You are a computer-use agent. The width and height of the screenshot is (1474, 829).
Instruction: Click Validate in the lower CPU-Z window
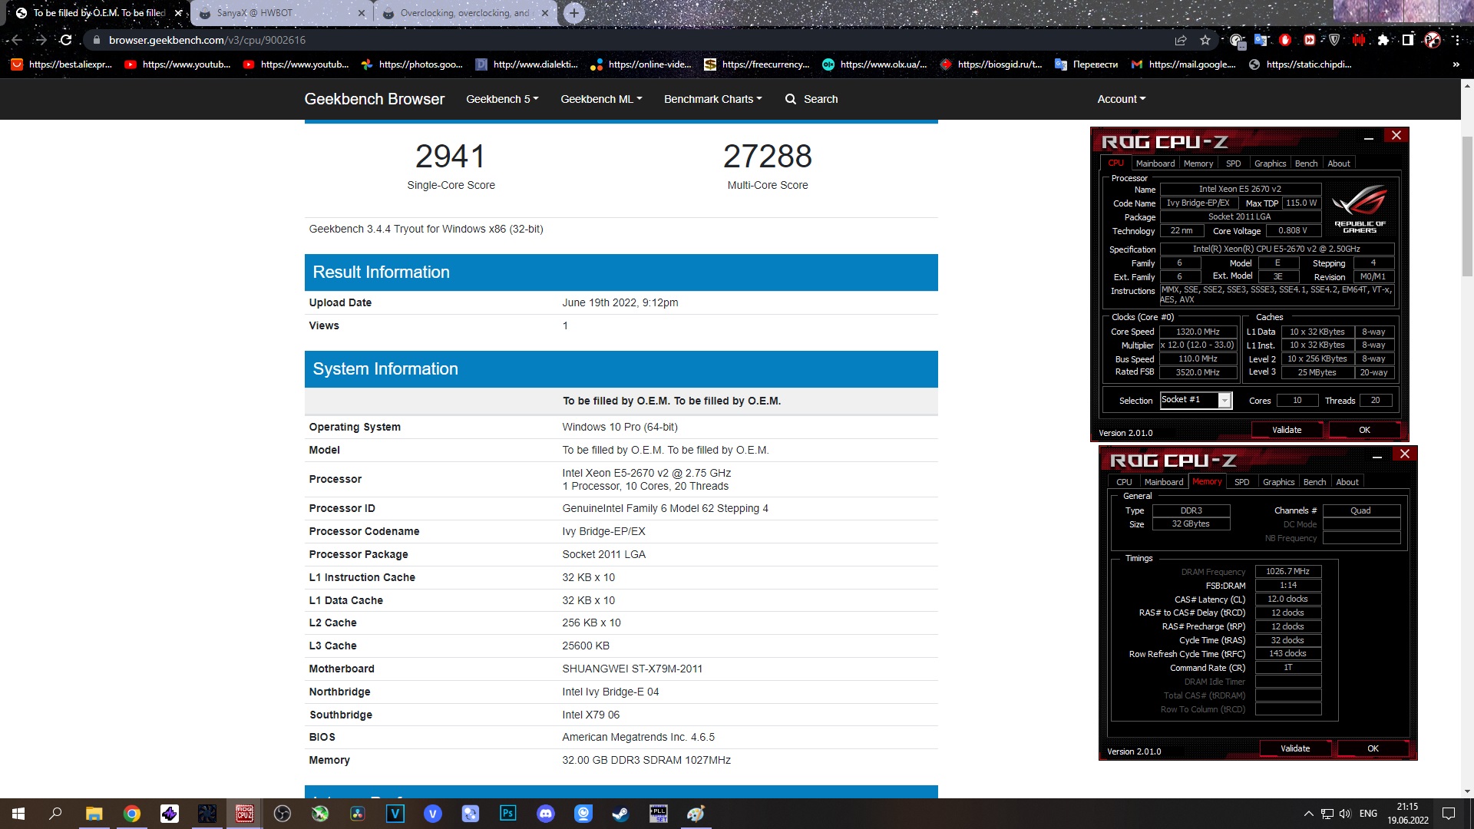[1295, 748]
